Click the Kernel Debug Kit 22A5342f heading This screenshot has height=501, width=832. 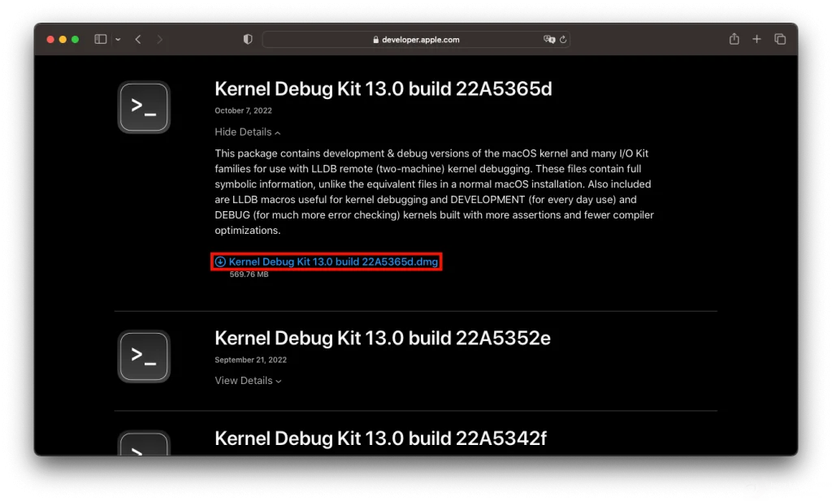380,438
